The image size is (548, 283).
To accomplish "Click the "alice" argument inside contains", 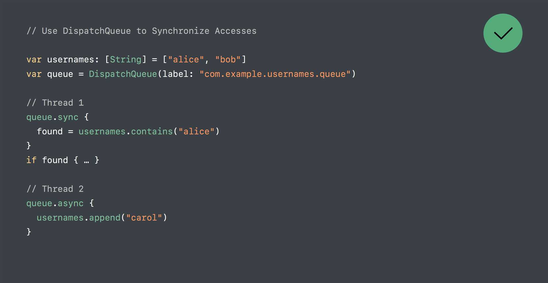I will pos(196,131).
